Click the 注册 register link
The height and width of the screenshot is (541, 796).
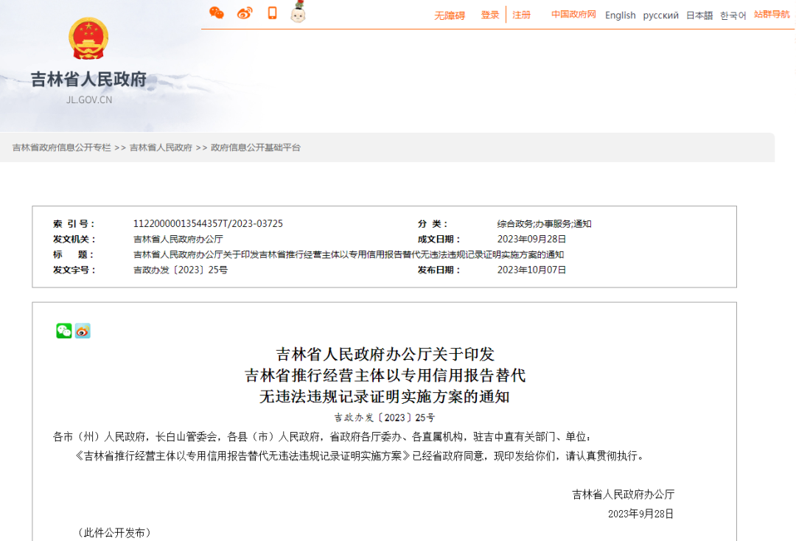pos(522,15)
